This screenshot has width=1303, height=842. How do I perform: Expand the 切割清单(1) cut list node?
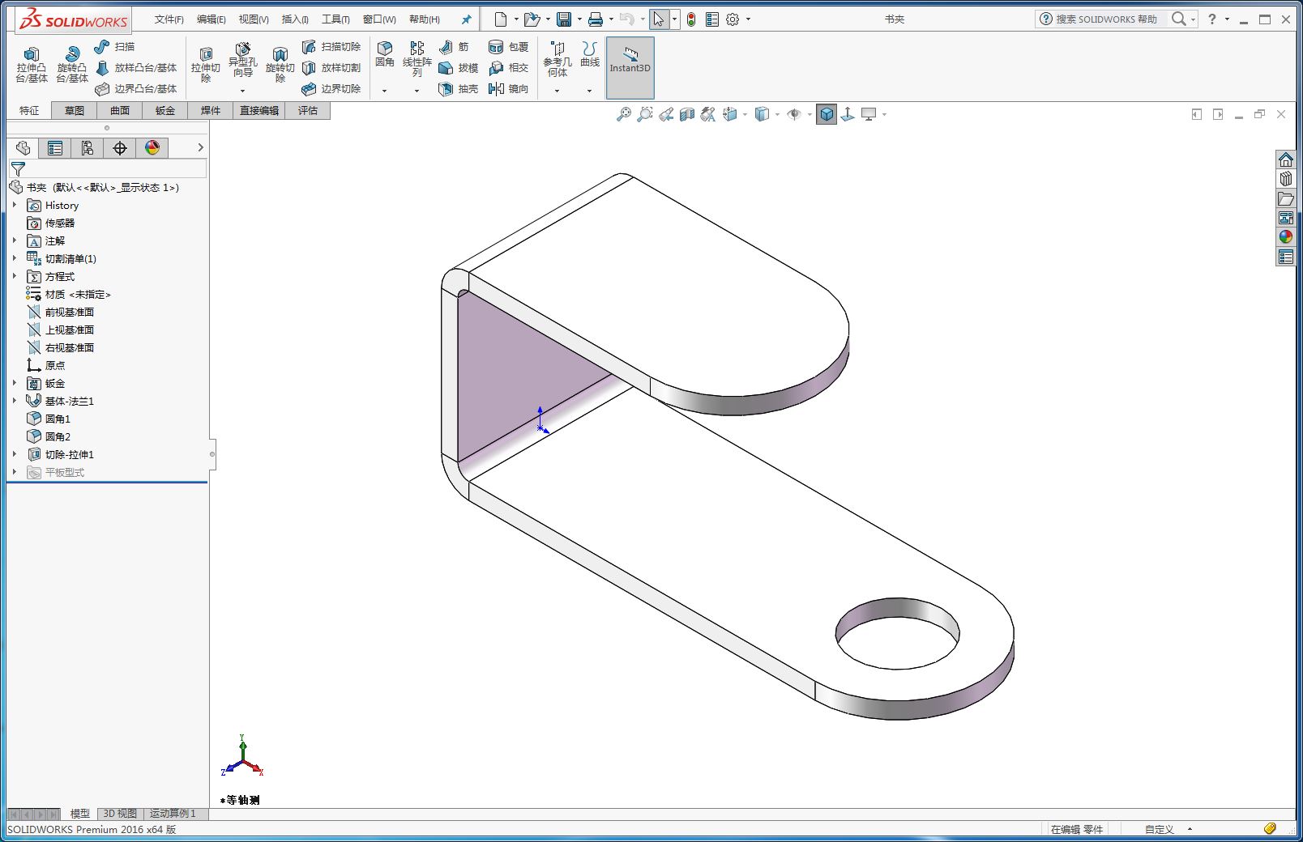(15, 259)
